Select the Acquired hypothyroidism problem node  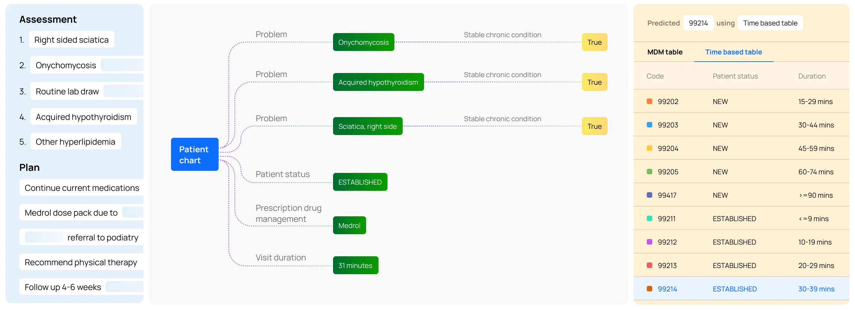(378, 82)
